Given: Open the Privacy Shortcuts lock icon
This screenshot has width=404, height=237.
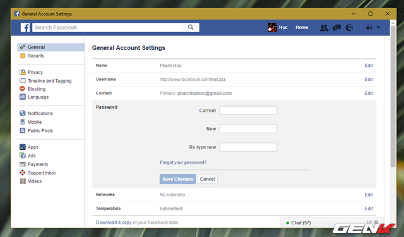Looking at the screenshot, I should 369,28.
